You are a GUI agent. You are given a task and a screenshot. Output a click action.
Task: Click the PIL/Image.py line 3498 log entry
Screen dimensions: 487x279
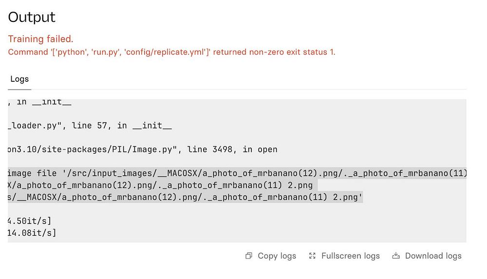coord(142,149)
